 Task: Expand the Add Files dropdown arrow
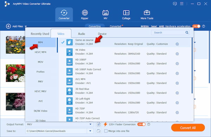(26, 26)
